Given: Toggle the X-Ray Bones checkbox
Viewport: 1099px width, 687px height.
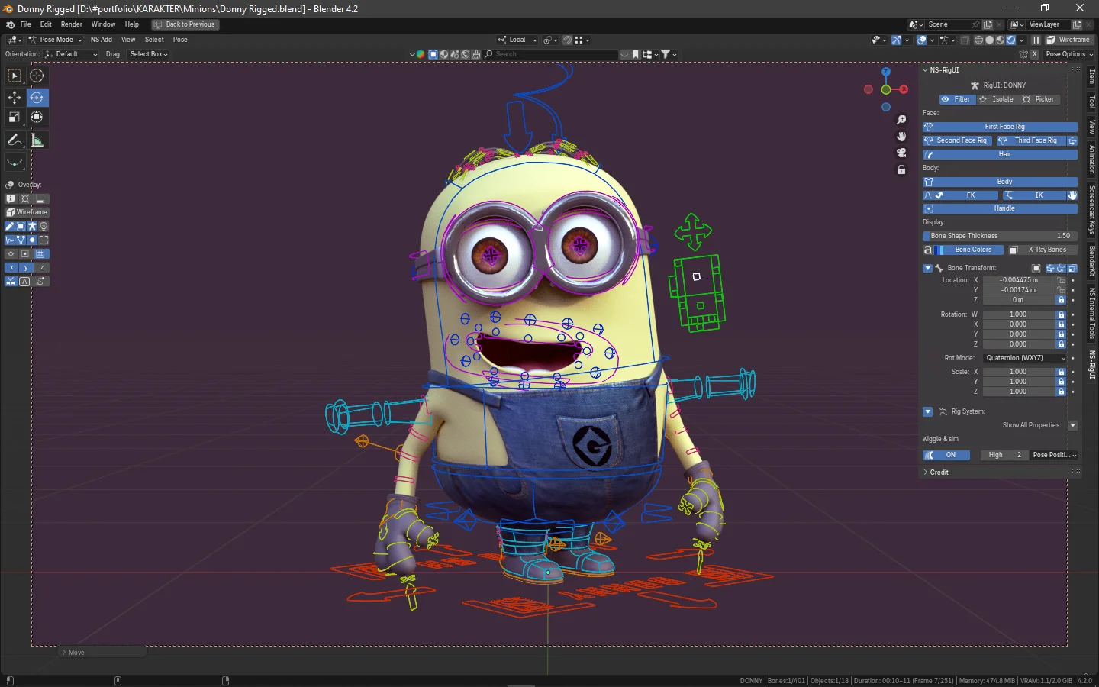Looking at the screenshot, I should 1014,250.
